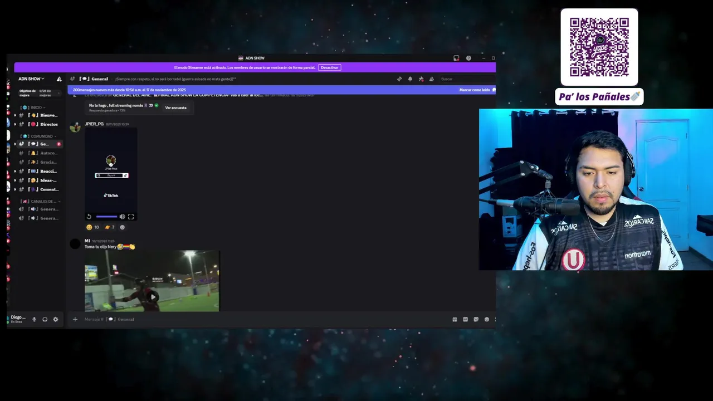Open the gift icon in message bar
The height and width of the screenshot is (401, 713).
tap(455, 319)
